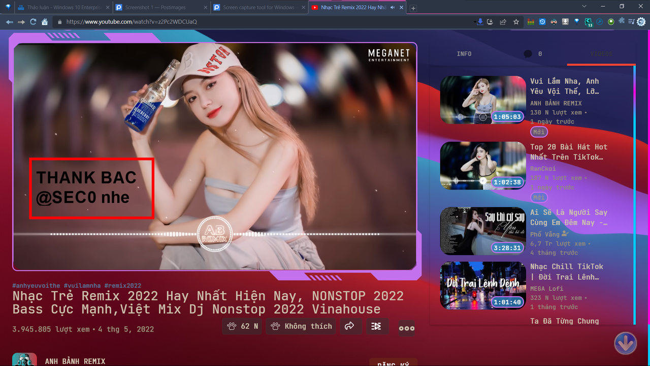Click the equalizer extension icon in the toolbar
The image size is (650, 366).
coord(531,22)
